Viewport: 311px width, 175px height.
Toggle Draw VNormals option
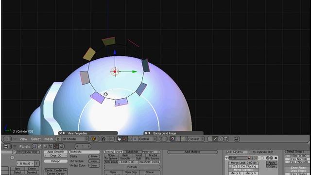[298, 162]
